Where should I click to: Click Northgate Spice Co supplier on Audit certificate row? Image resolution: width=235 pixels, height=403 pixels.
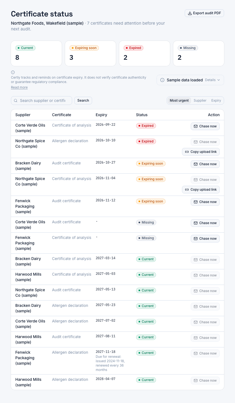(30, 293)
